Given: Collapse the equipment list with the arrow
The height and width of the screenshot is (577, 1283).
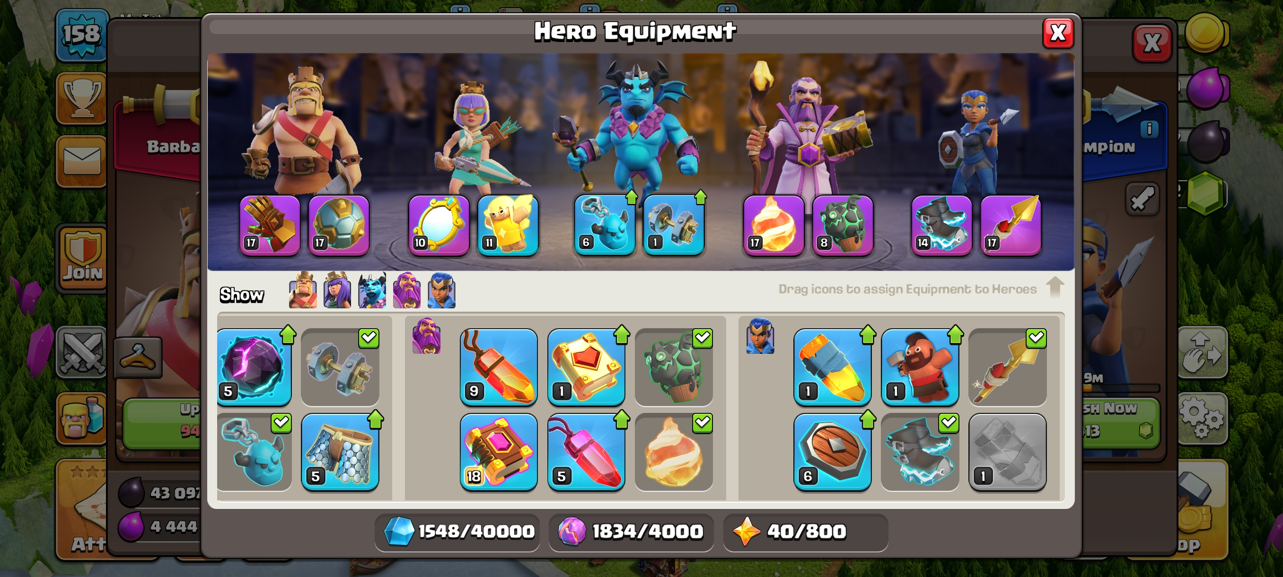Looking at the screenshot, I should point(1055,287).
